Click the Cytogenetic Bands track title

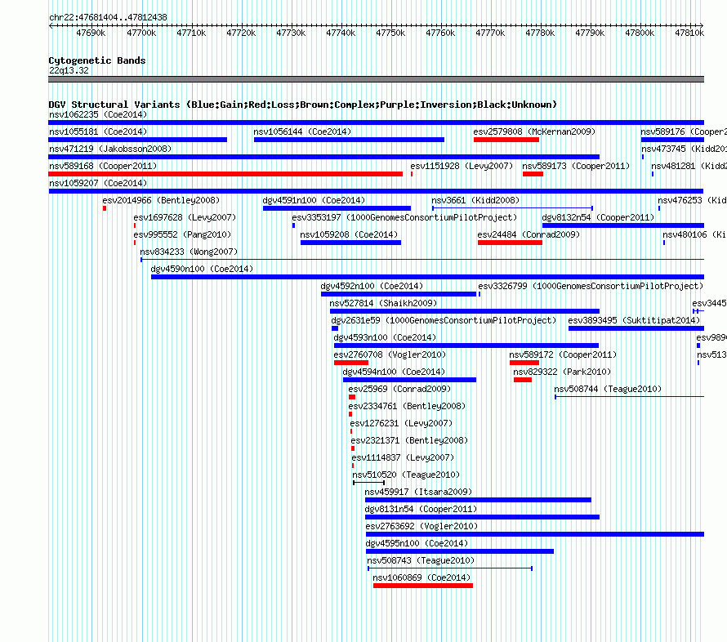point(97,60)
